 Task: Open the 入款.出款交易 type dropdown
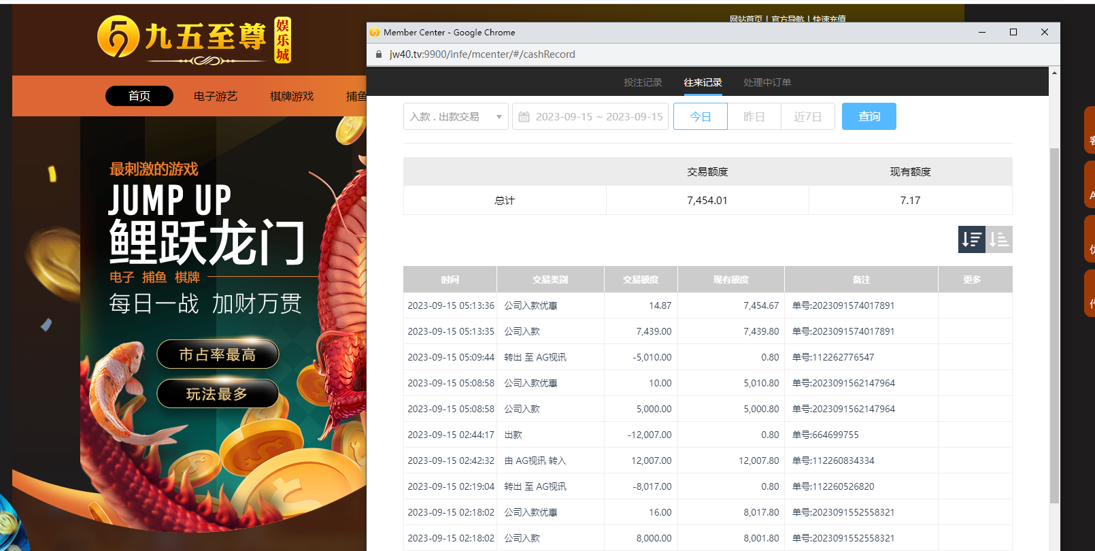(x=455, y=116)
